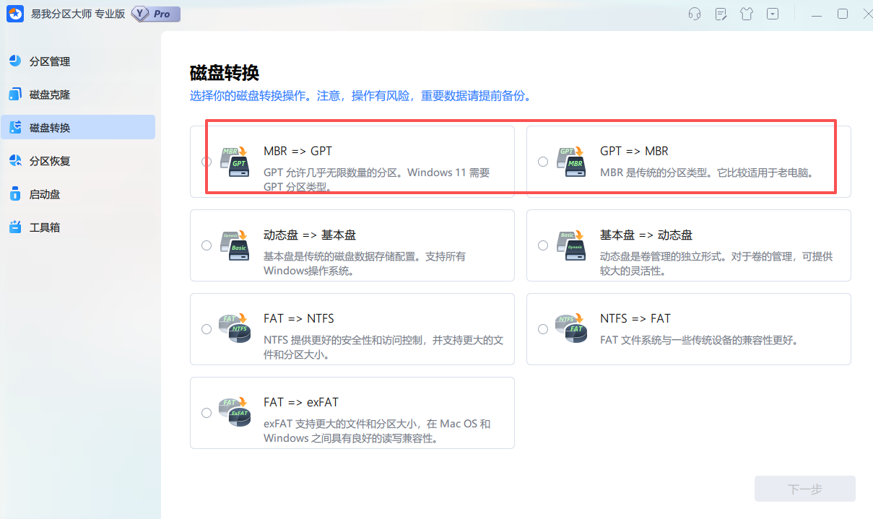Click the headset customer support icon

[x=694, y=14]
